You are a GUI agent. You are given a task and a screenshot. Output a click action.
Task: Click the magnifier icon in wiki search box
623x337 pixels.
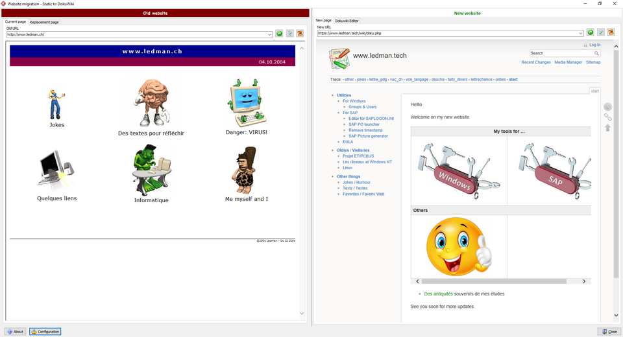pos(597,53)
